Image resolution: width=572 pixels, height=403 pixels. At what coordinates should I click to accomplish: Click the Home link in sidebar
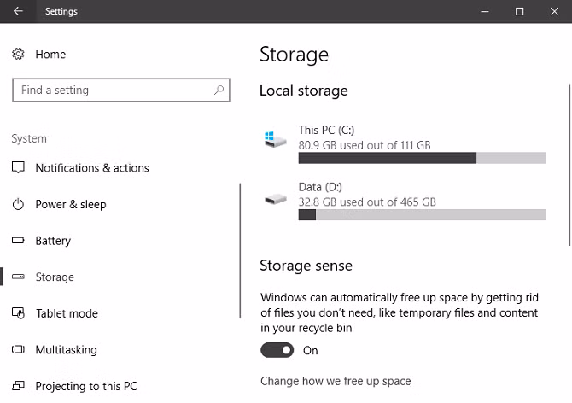pyautogui.click(x=50, y=55)
